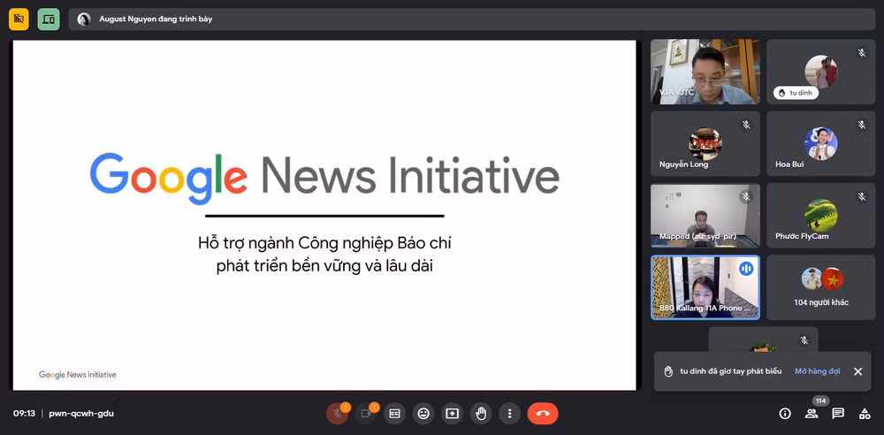The image size is (884, 435).
Task: Leave the call with the red hang-up button
Action: pyautogui.click(x=543, y=414)
